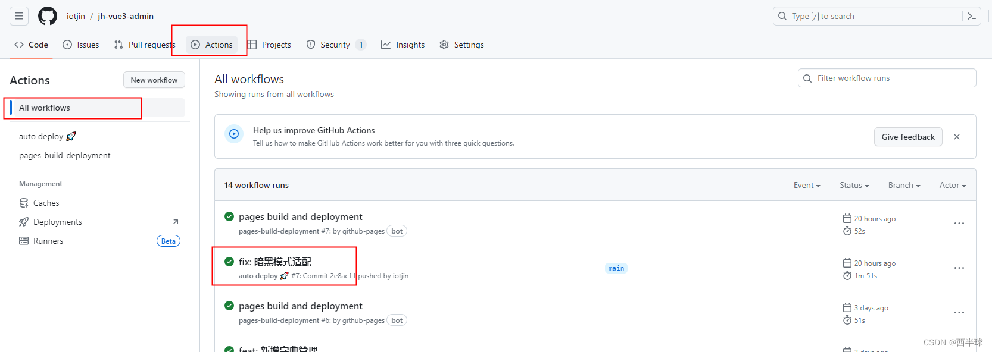
Task: Open the Projects tab
Action: [269, 45]
